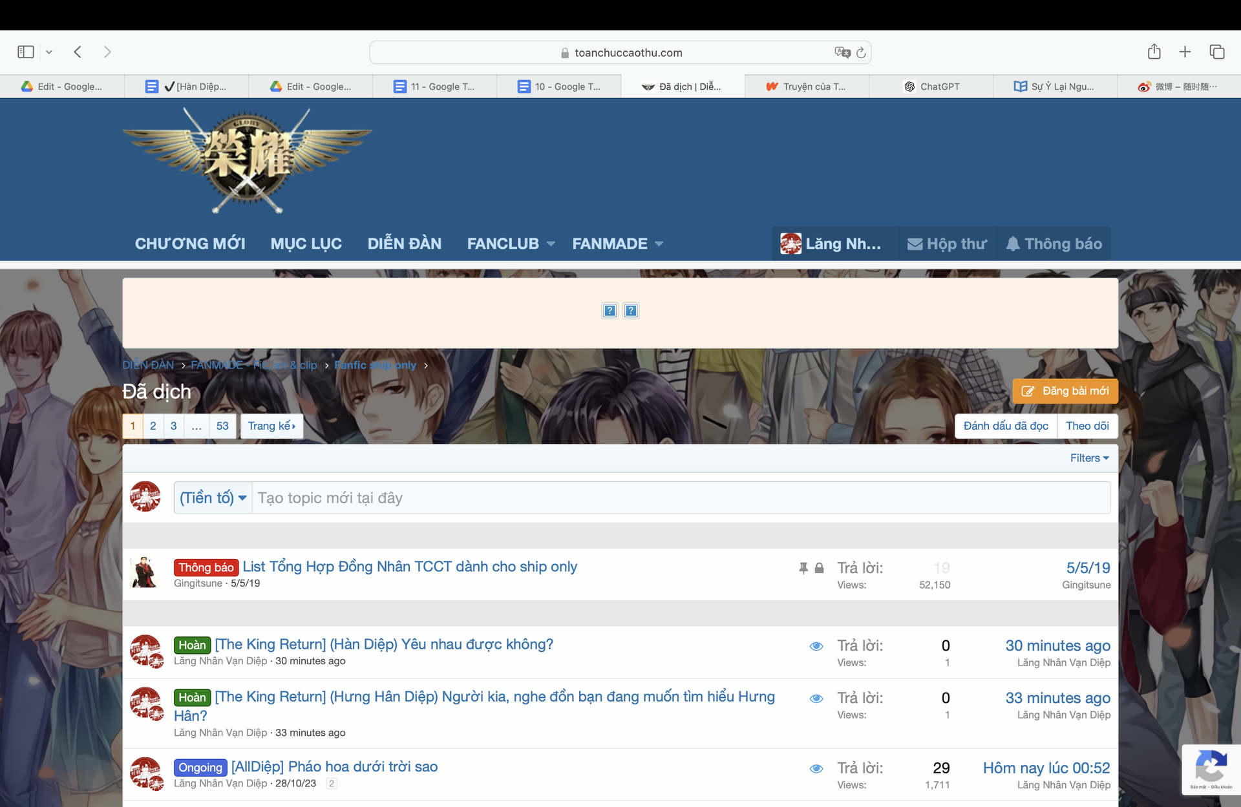Viewport: 1241px width, 807px height.
Task: Click the 33 minutes ago last-post link
Action: tap(1057, 698)
